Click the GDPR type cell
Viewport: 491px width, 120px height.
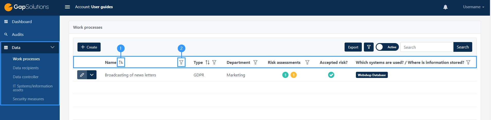[199, 75]
